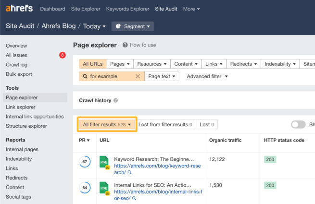Screen dimensions: 315x204
Task: Click the Segment pie chart icon
Action: point(118,26)
